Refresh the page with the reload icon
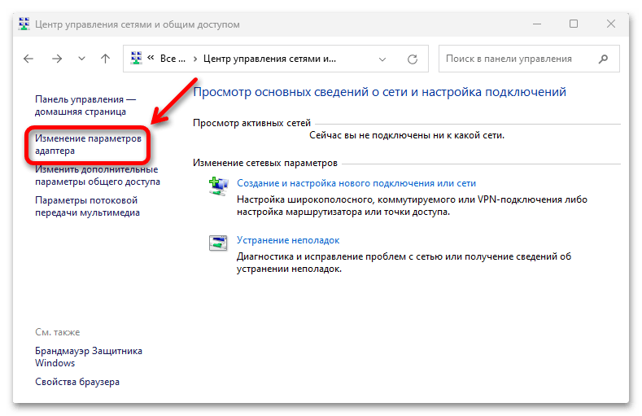 pyautogui.click(x=413, y=59)
